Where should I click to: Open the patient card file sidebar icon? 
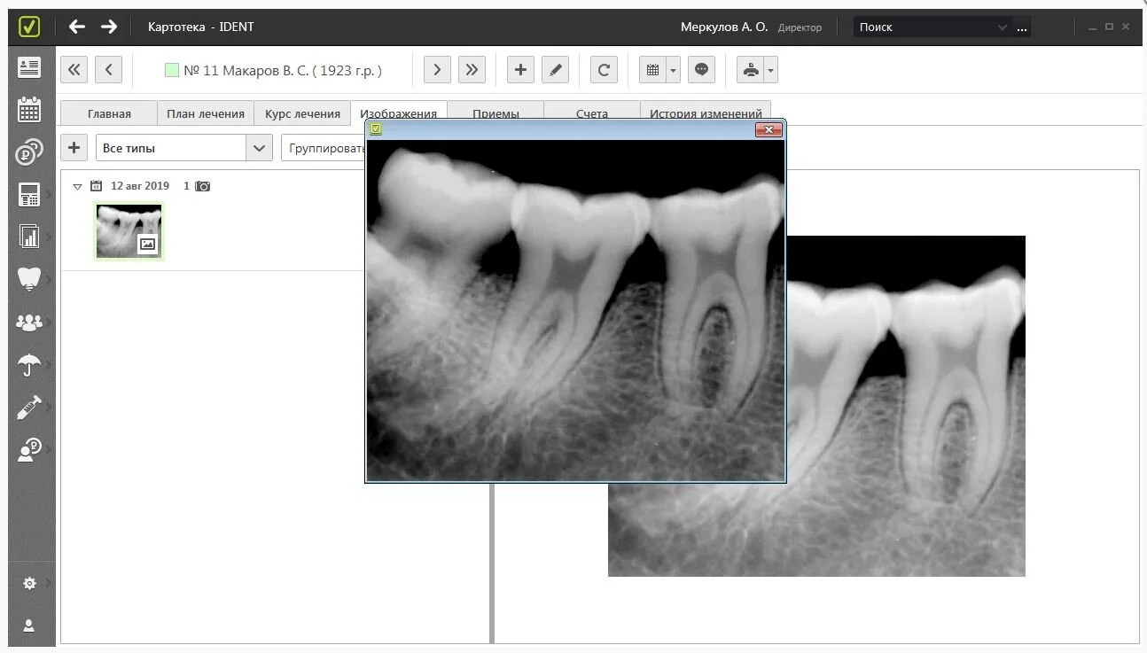point(29,67)
